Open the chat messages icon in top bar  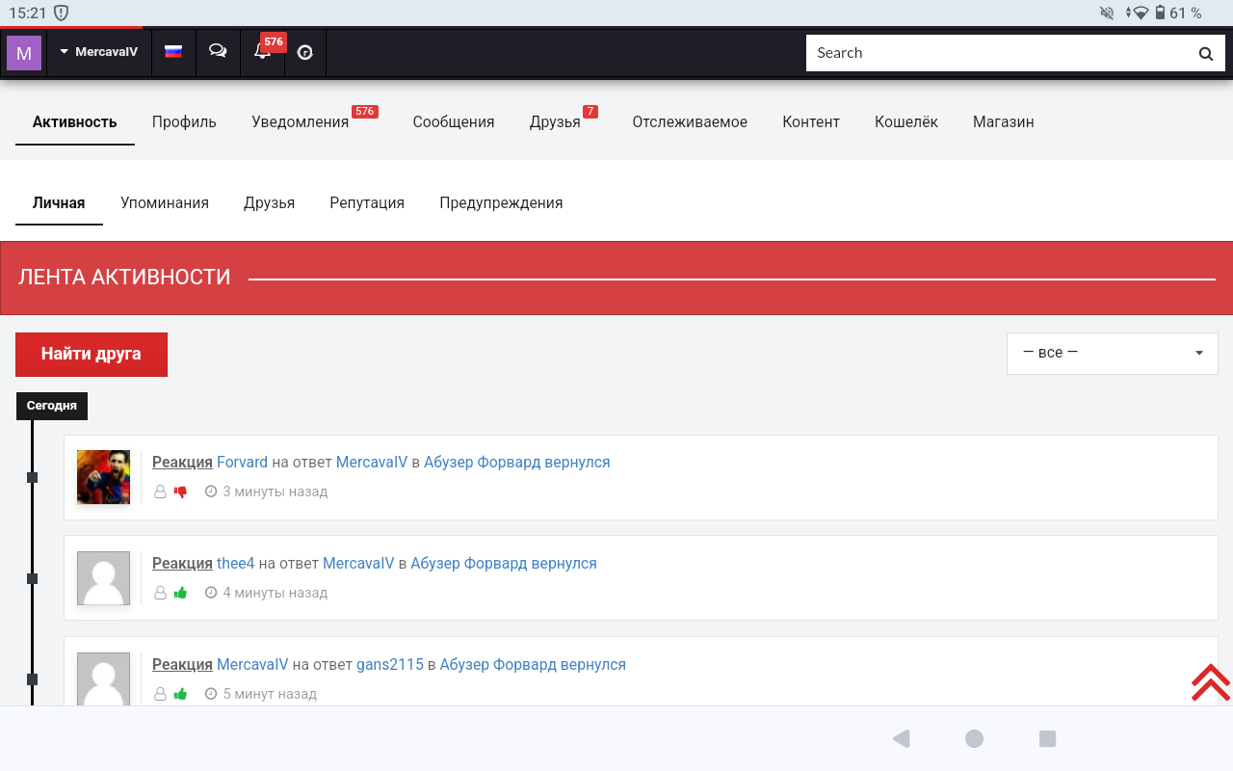218,52
